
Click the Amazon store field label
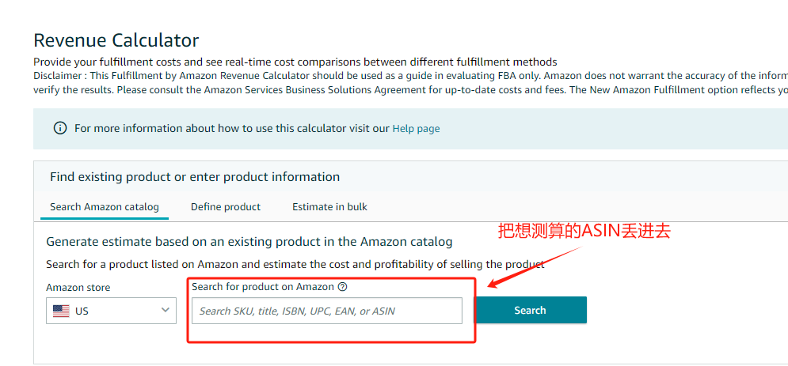pyautogui.click(x=78, y=287)
